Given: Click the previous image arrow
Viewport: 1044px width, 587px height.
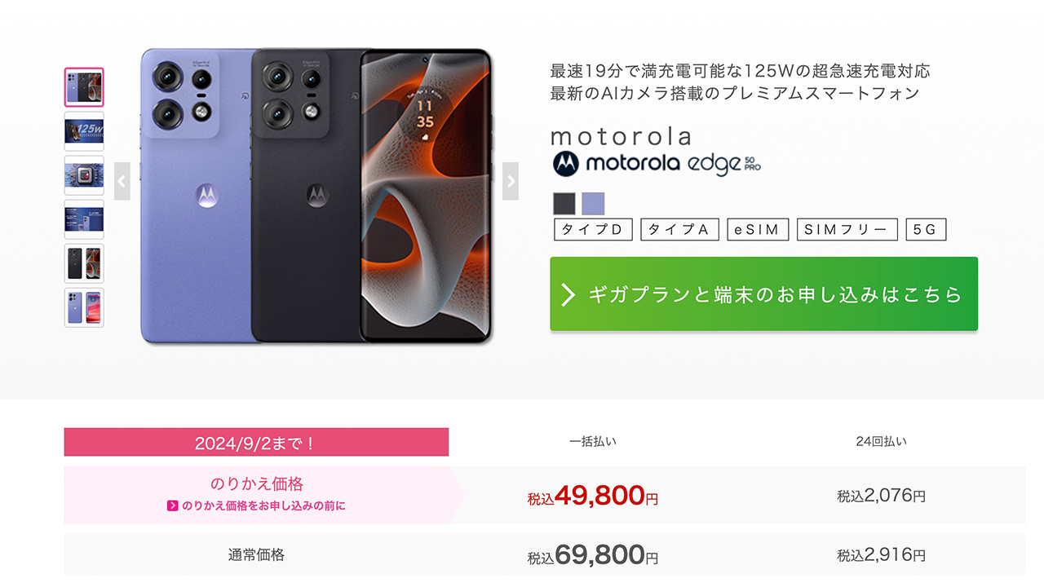Looking at the screenshot, I should [122, 181].
